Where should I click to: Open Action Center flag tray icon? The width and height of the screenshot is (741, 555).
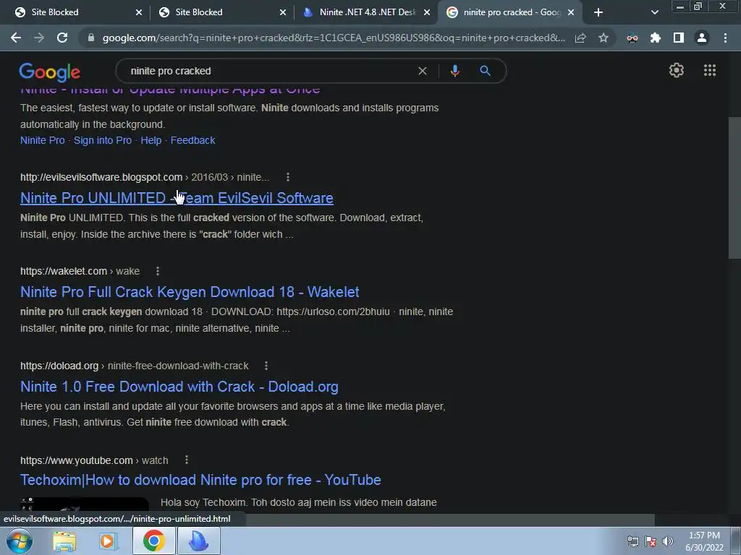click(651, 541)
